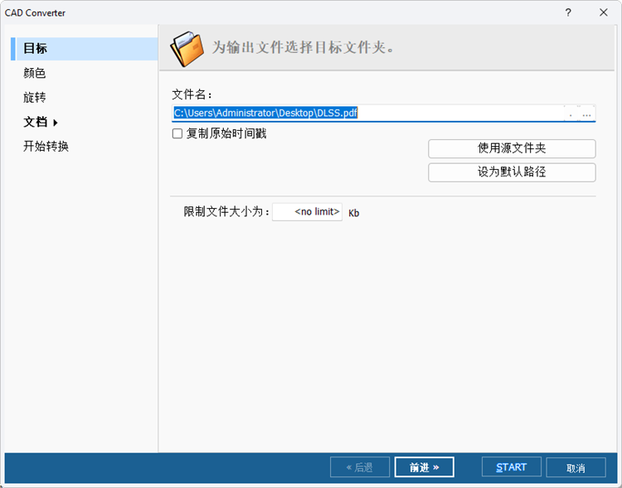Viewport: 622px width, 488px height.
Task: Click the folder icon in the header
Action: 187,49
